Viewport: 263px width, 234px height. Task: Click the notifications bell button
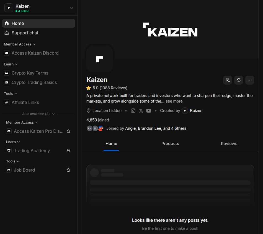point(239,80)
